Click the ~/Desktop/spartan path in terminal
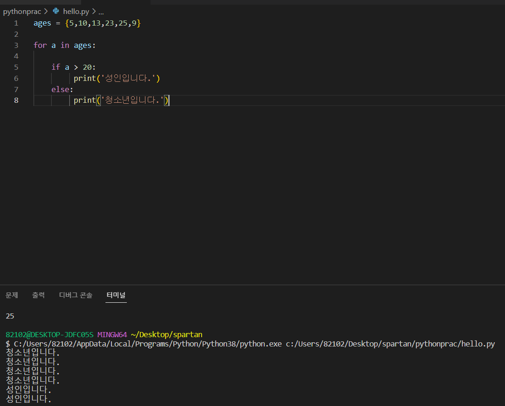Image resolution: width=505 pixels, height=406 pixels. pos(166,335)
